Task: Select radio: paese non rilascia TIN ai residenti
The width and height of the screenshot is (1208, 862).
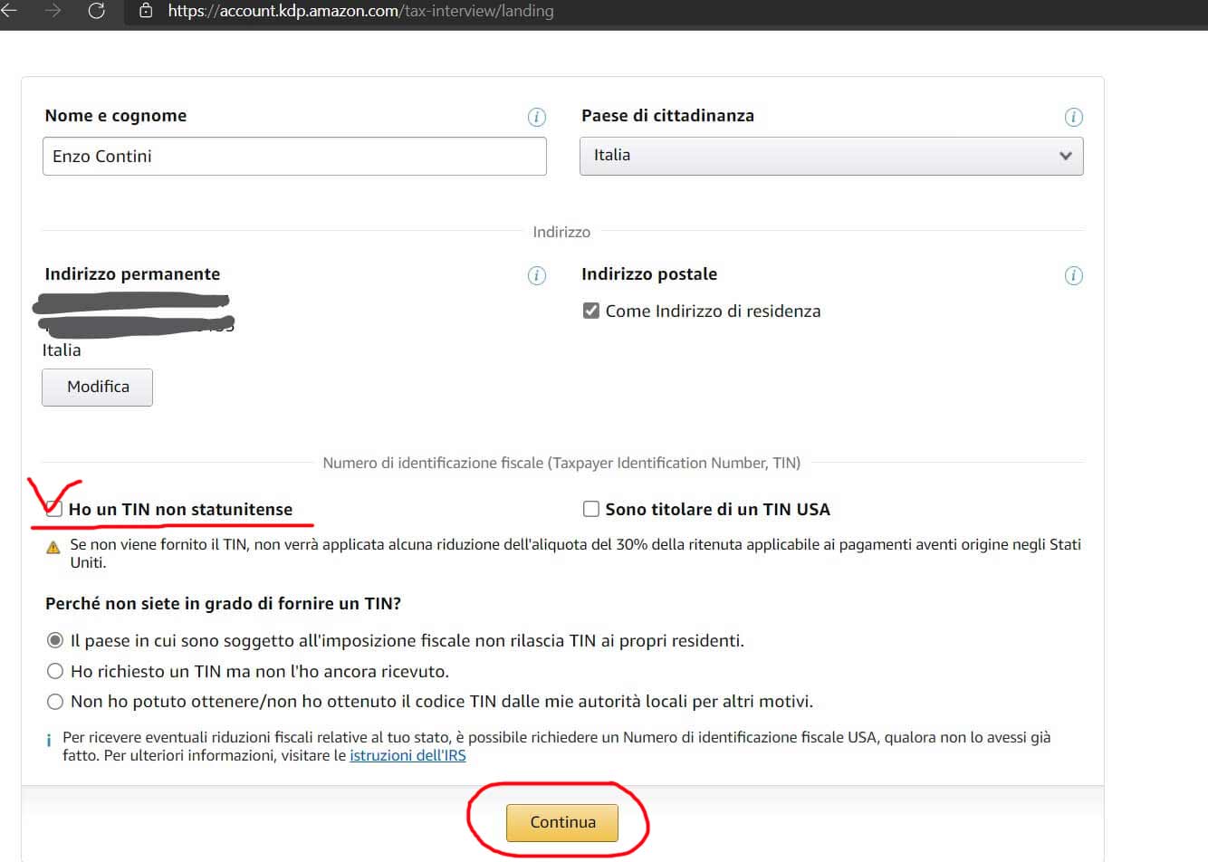Action: point(55,640)
